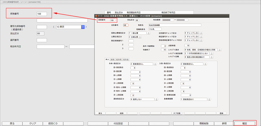Click the クリア button in bottom bar
The width and height of the screenshot is (261, 126).
point(32,123)
